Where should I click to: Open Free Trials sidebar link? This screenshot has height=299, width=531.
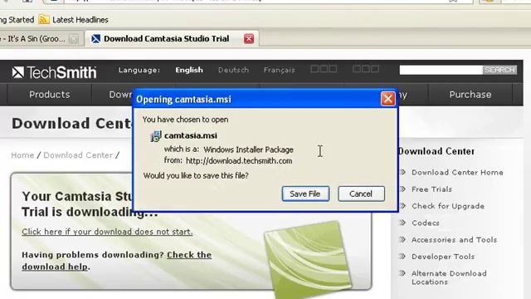pos(431,189)
